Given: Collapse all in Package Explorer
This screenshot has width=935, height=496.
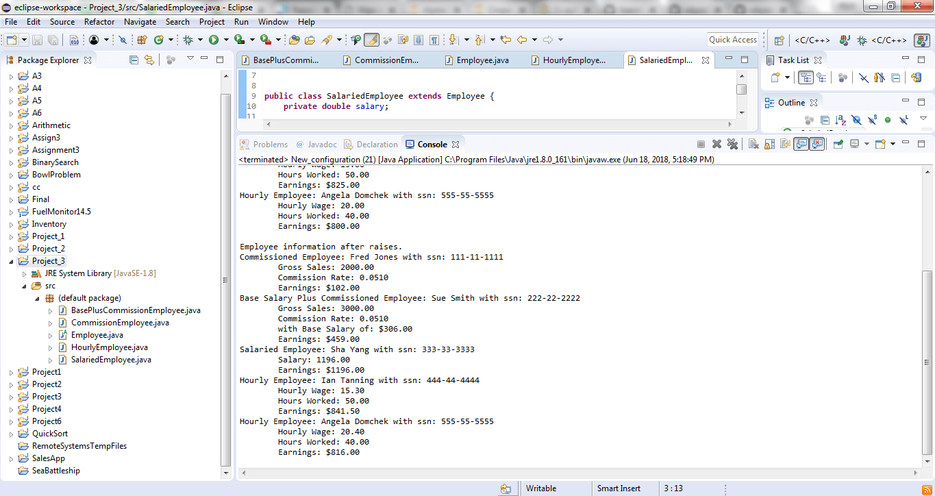Looking at the screenshot, I should [x=134, y=60].
